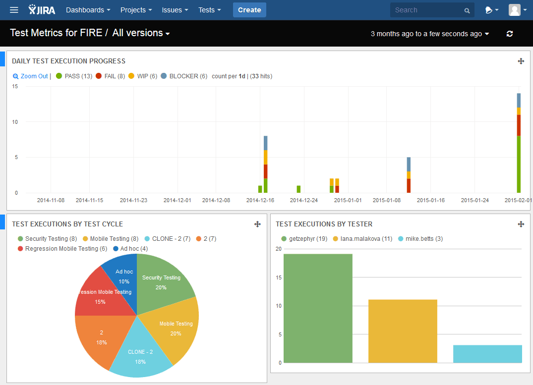Open the user avatar menu
This screenshot has width=533, height=385.
pyautogui.click(x=515, y=10)
